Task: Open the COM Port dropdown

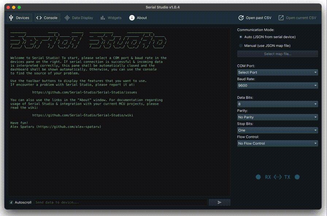Action: point(277,72)
